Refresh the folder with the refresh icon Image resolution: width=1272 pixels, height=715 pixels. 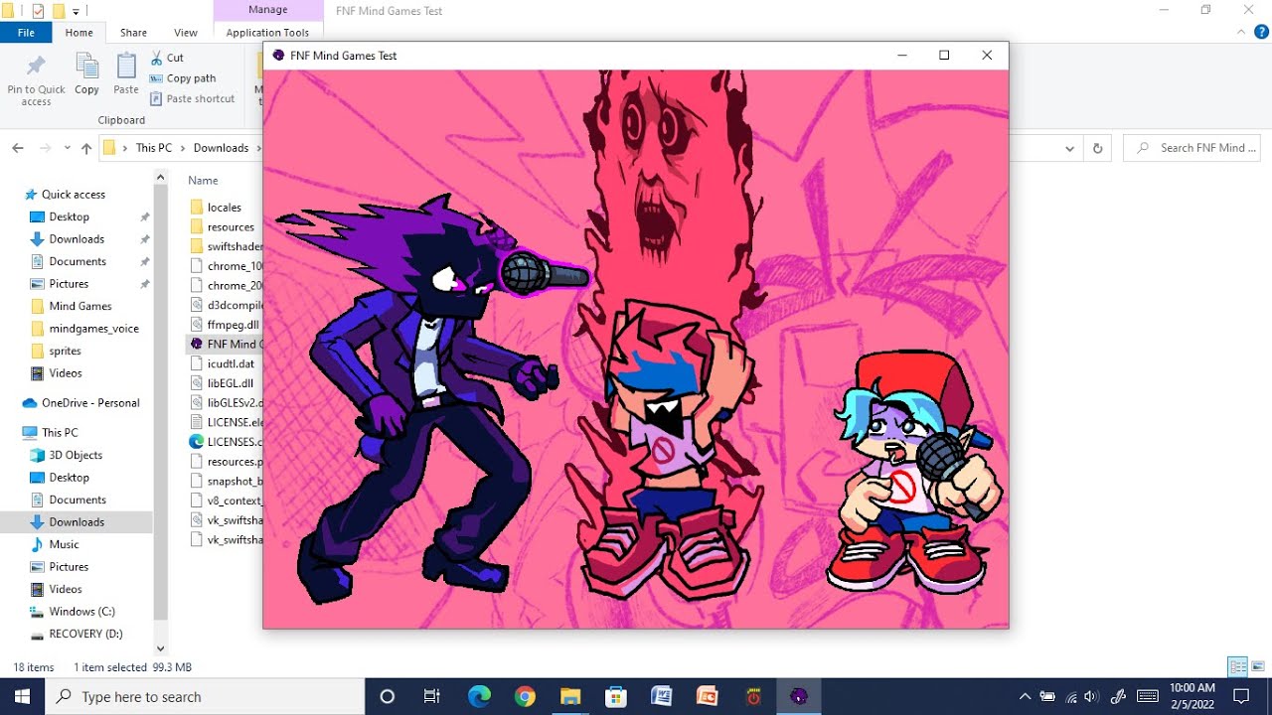pyautogui.click(x=1097, y=148)
